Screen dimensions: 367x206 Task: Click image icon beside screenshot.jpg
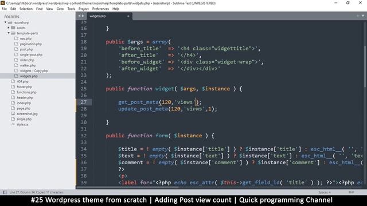[13, 113]
